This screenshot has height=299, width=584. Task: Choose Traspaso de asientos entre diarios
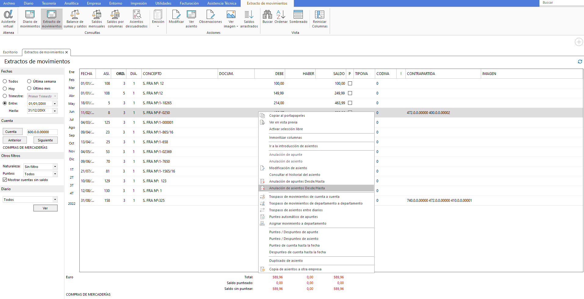tap(316, 210)
